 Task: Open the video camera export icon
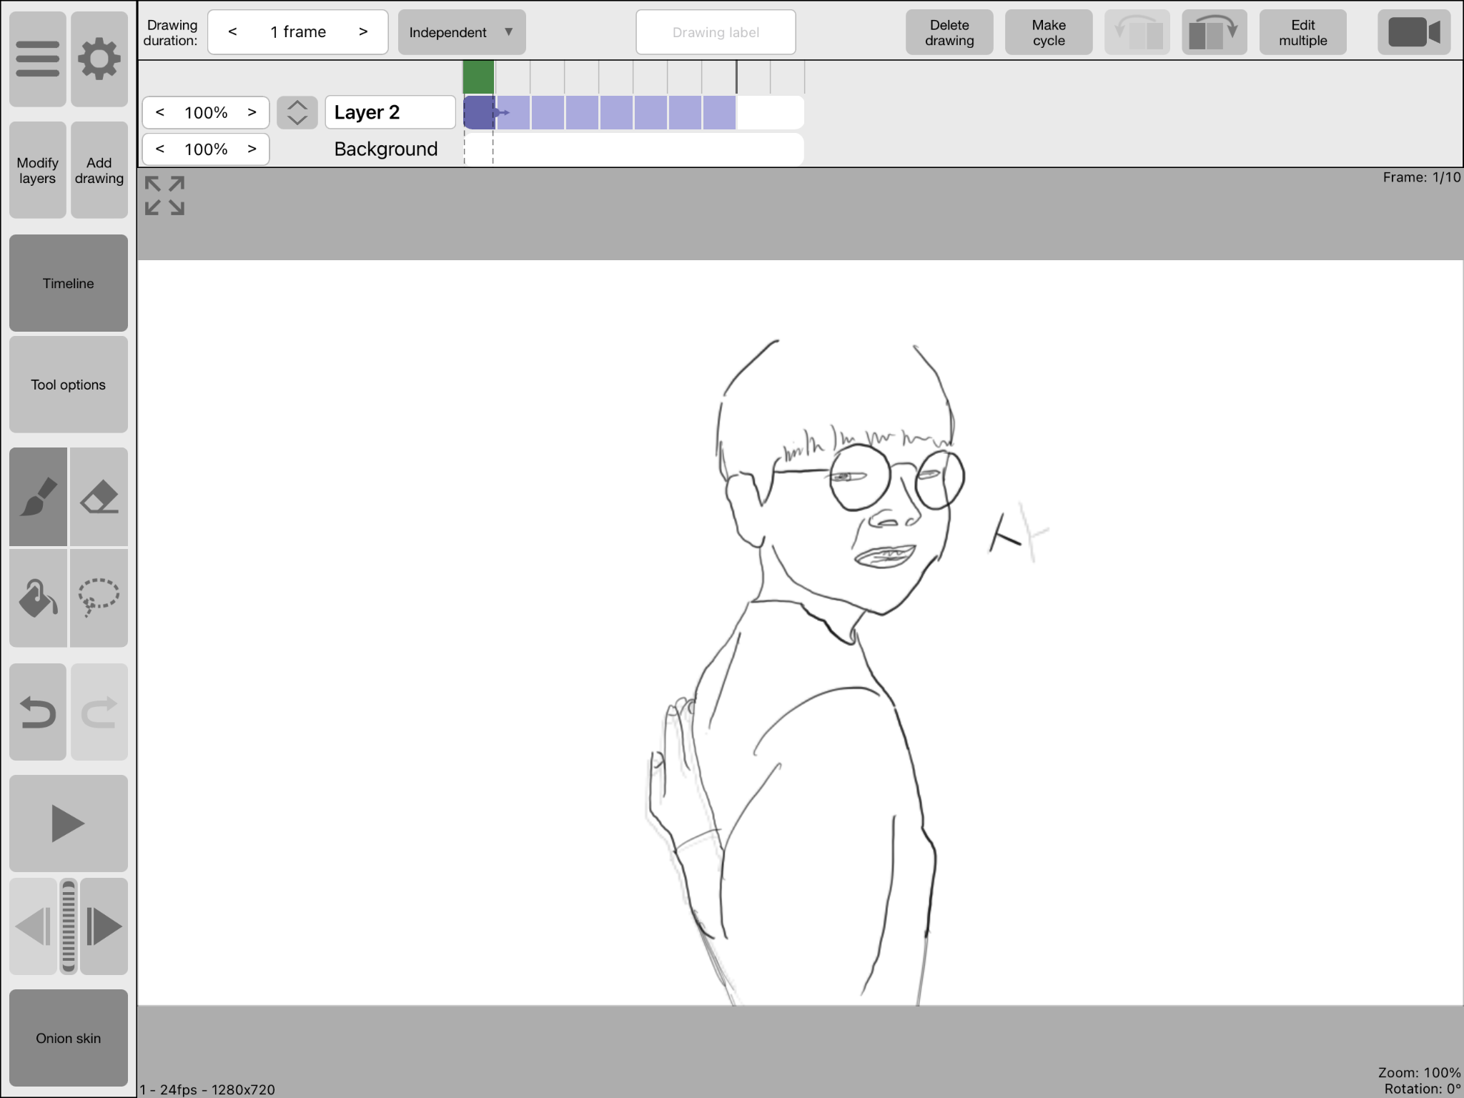(1413, 32)
